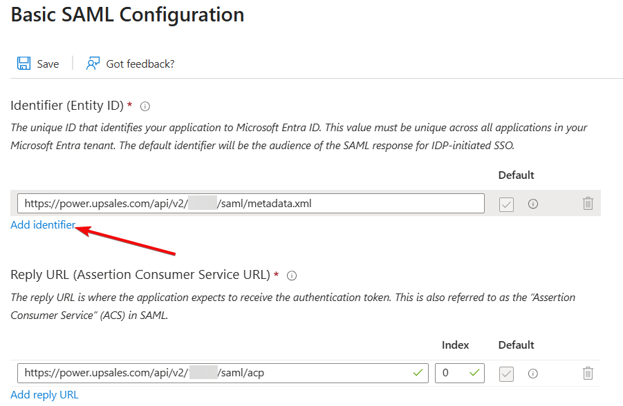The width and height of the screenshot is (623, 406).
Task: Click the Default header above the reply URL row
Action: point(516,345)
